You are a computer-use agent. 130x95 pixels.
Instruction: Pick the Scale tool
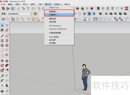pyautogui.click(x=2, y=70)
